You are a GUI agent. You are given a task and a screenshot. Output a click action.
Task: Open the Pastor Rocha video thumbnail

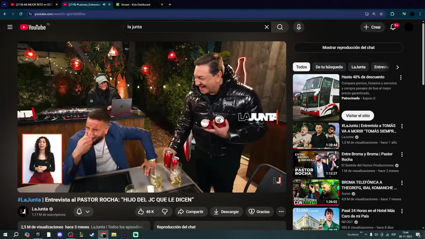(316, 165)
